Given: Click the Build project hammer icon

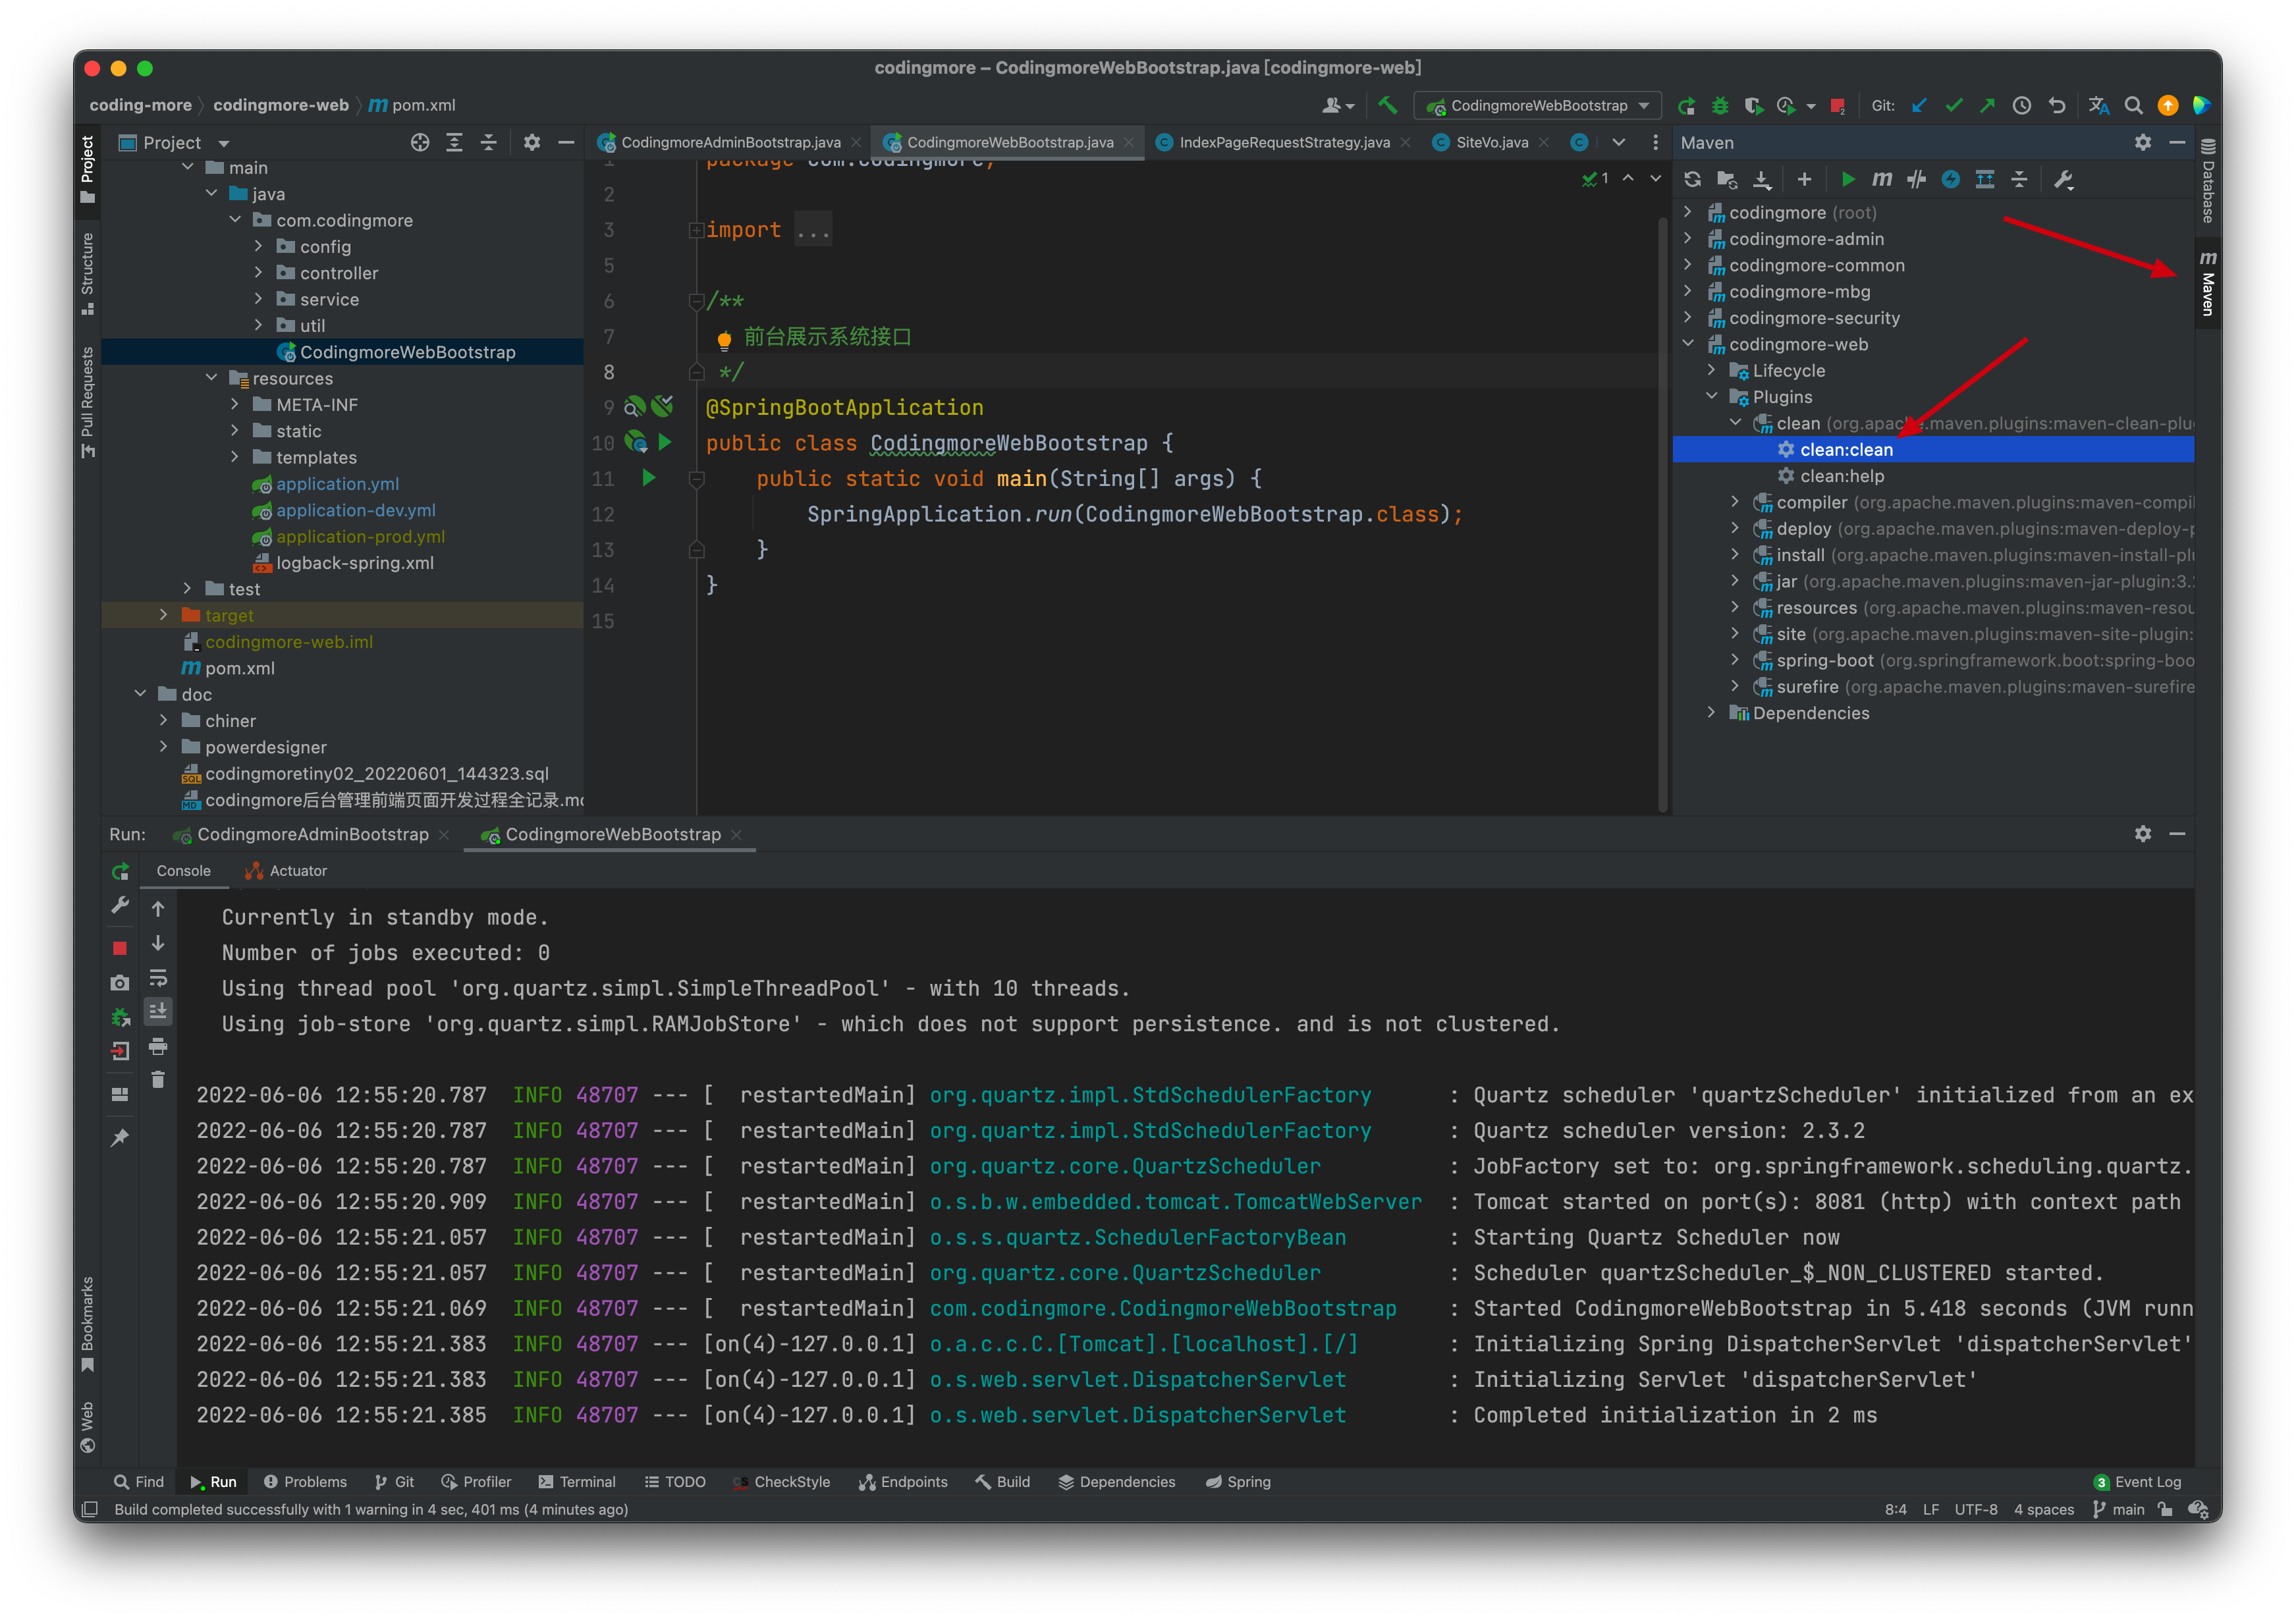Looking at the screenshot, I should [1388, 105].
